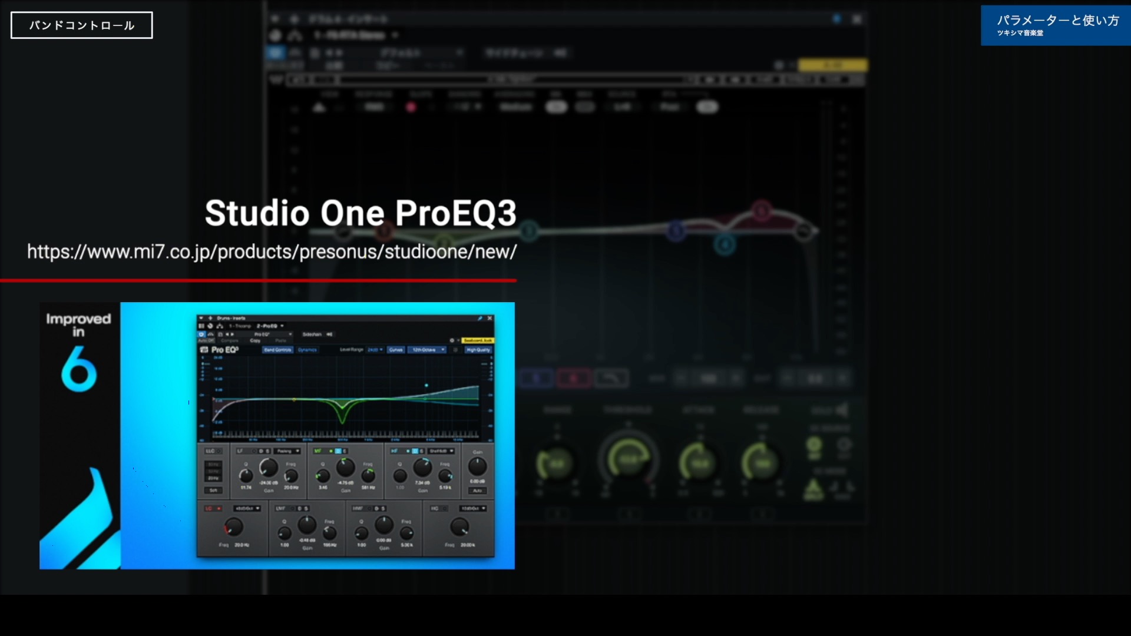This screenshot has width=1131, height=636.
Task: Click the preset list icon beside the arrows
Action: [221, 333]
